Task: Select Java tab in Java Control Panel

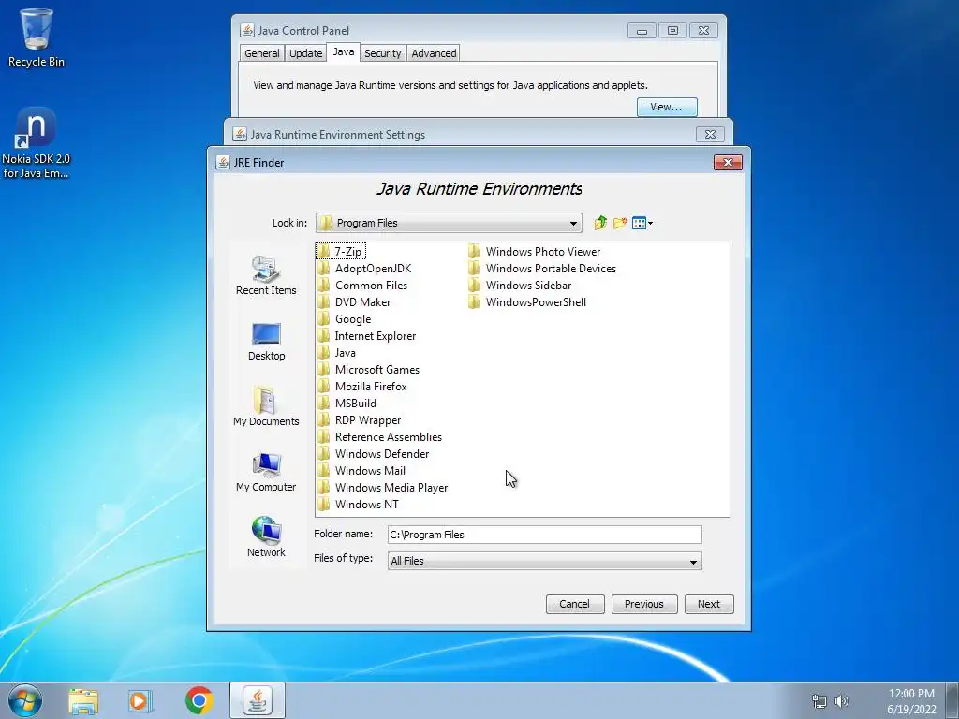Action: tap(343, 52)
